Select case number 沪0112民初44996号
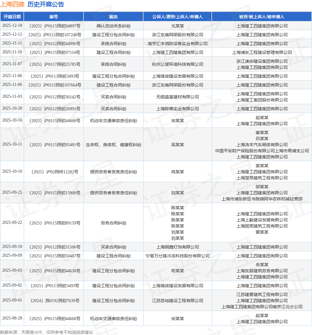 [55, 44]
